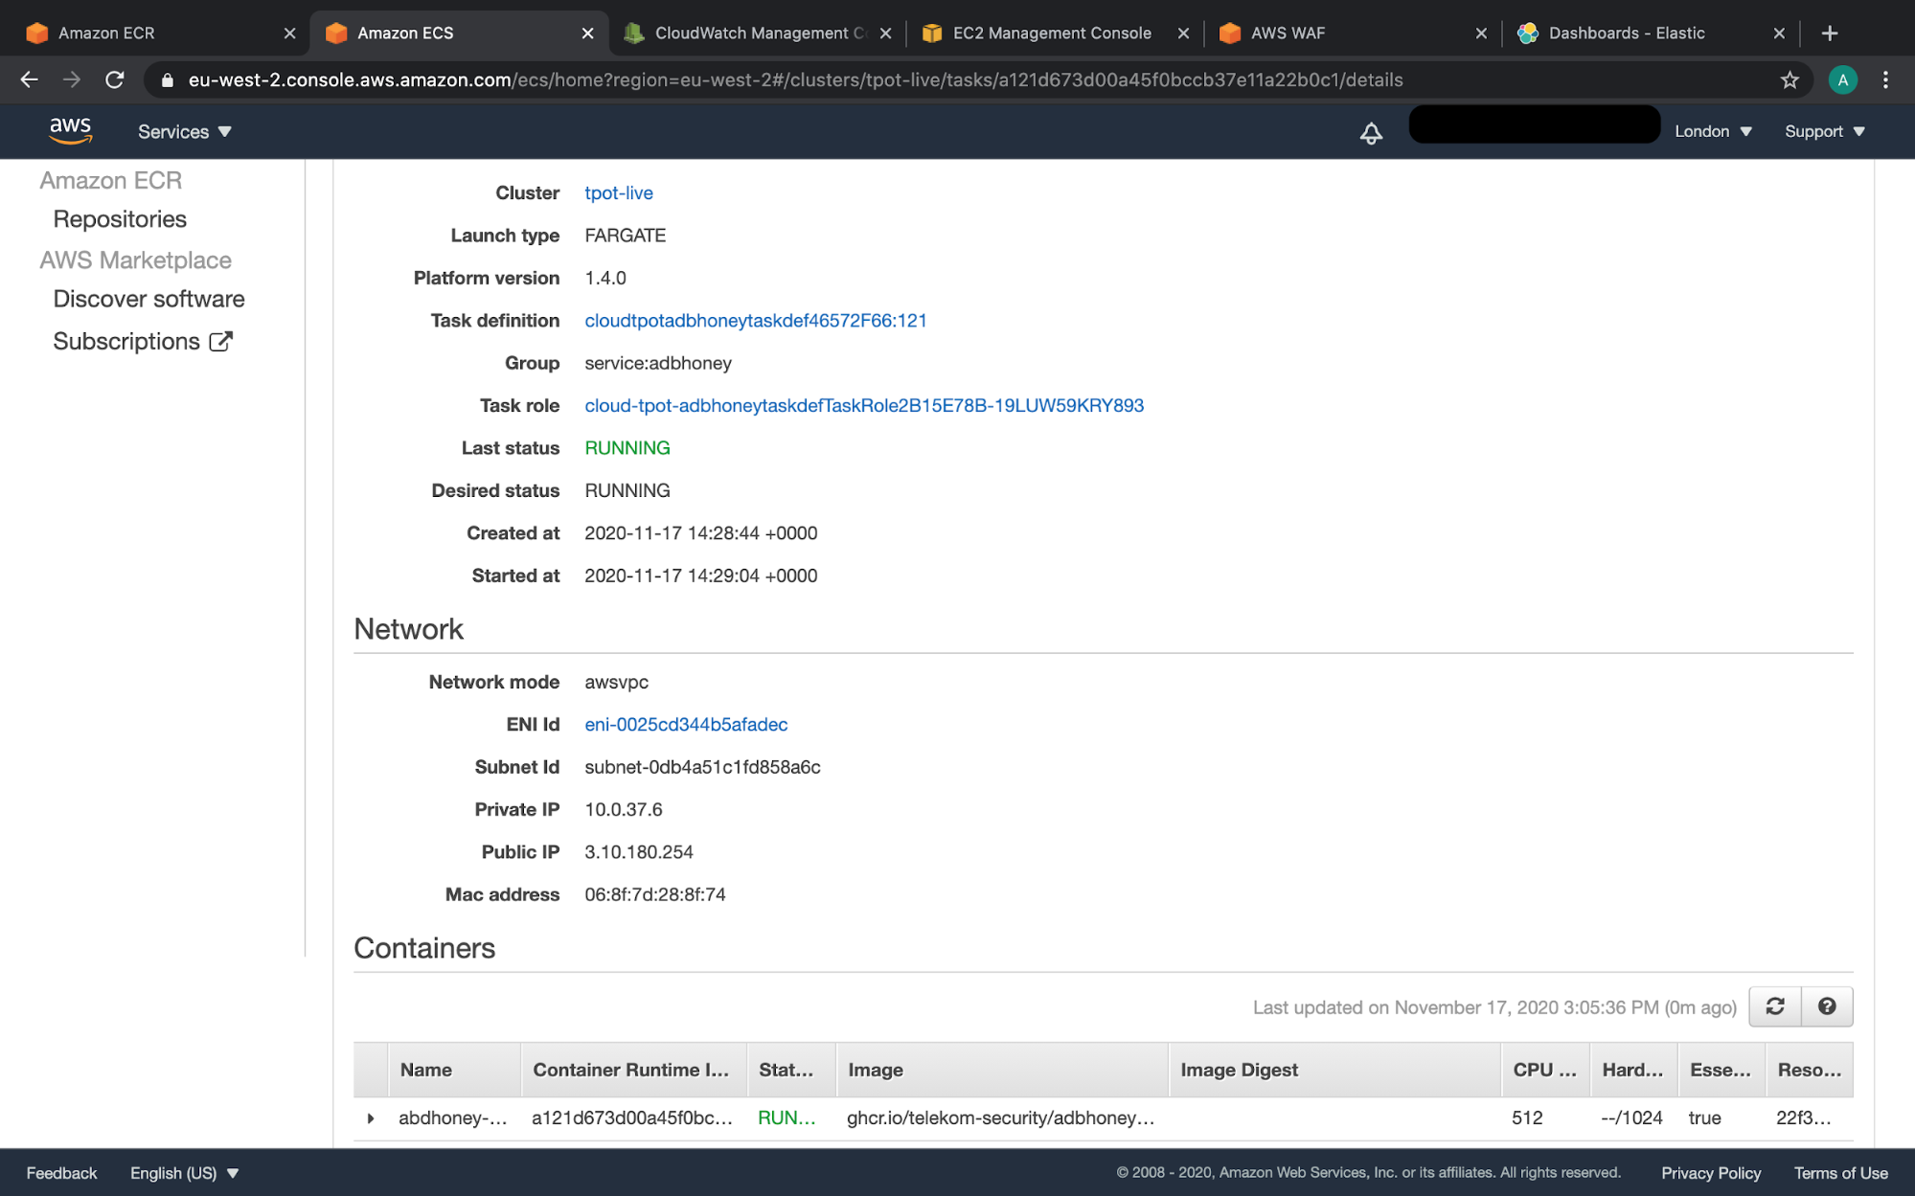Open task definition cloudtpotadbhoneytaskdef link
The width and height of the screenshot is (1915, 1196).
(756, 321)
